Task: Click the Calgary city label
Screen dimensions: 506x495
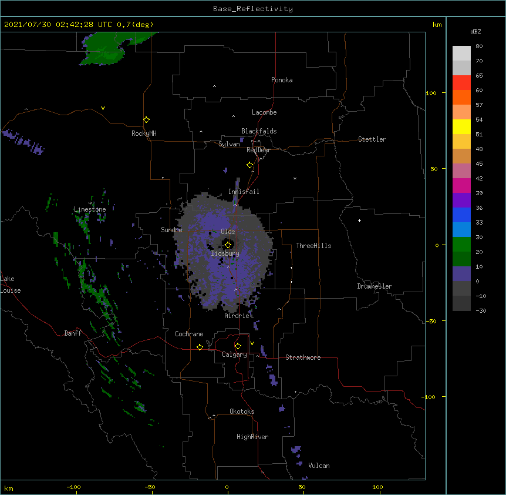Action: coord(234,354)
